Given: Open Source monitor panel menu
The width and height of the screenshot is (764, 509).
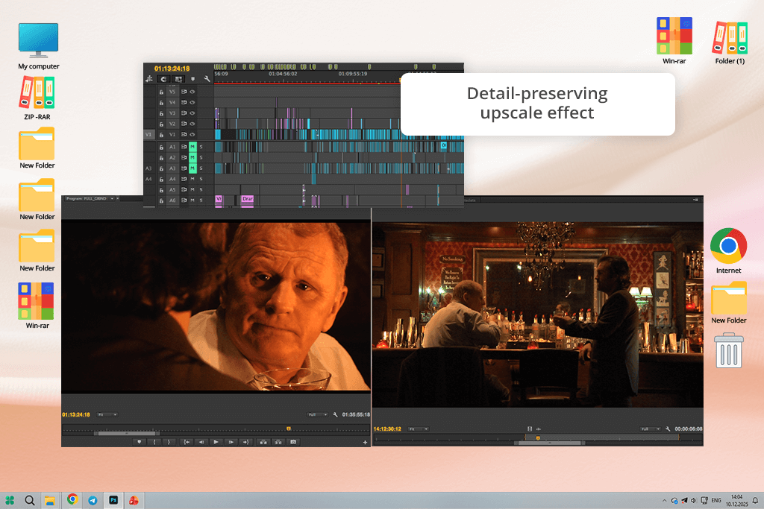Looking at the screenshot, I should click(x=696, y=200).
